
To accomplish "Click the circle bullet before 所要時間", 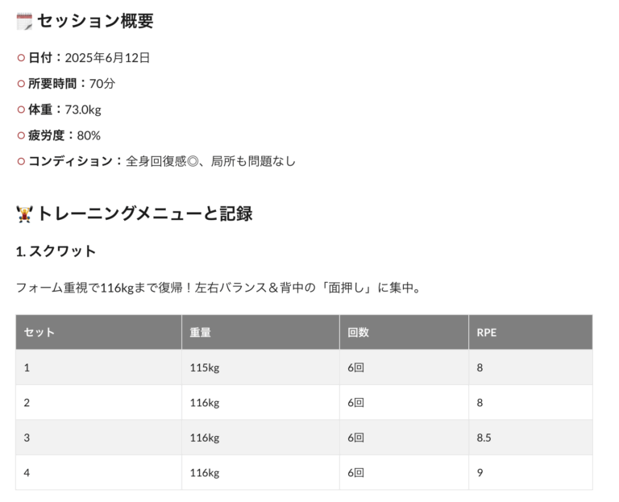I will pos(21,84).
